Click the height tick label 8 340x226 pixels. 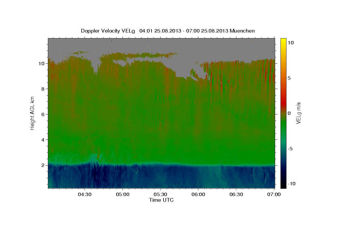coord(43,89)
